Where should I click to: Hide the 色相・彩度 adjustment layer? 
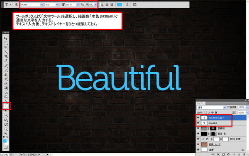(x=198, y=139)
